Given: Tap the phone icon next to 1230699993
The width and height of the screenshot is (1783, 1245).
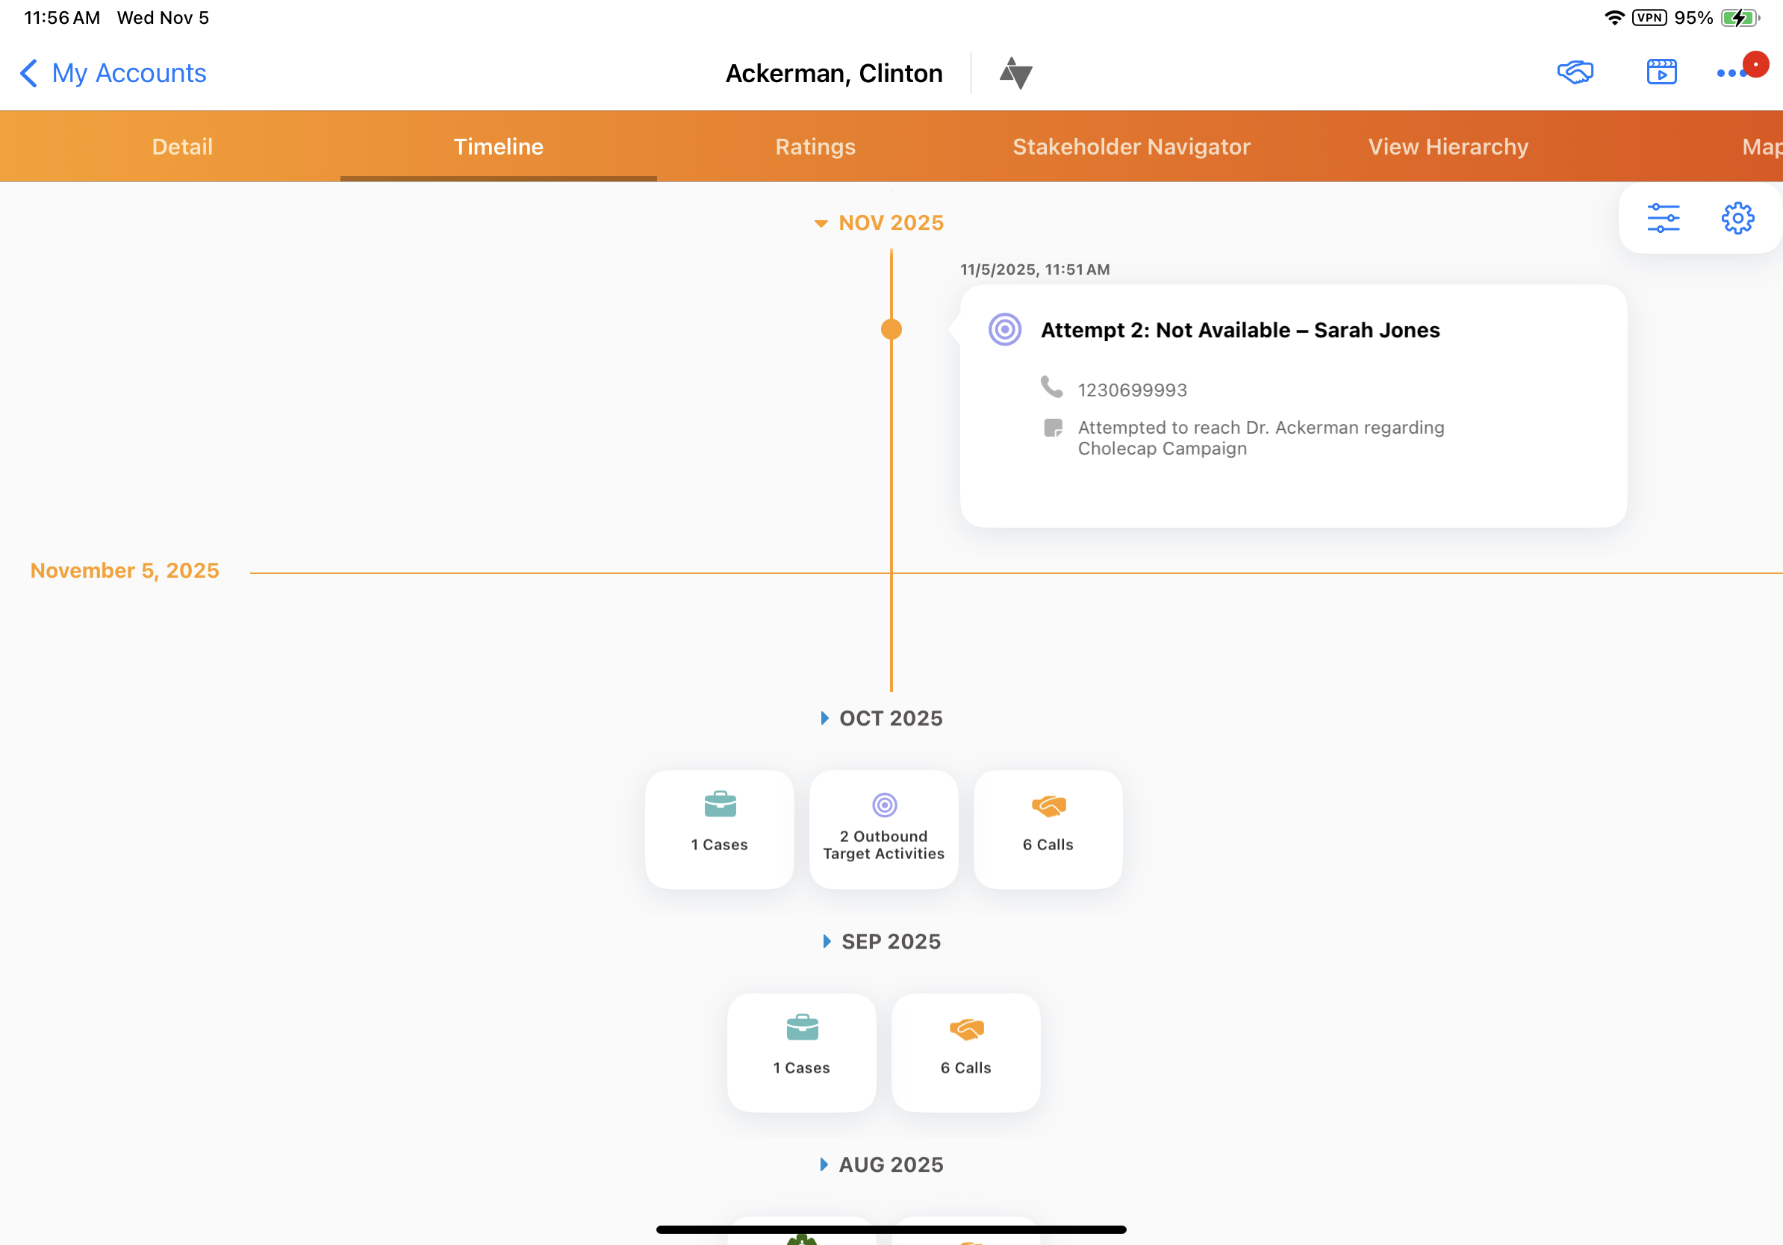Looking at the screenshot, I should (x=1051, y=387).
